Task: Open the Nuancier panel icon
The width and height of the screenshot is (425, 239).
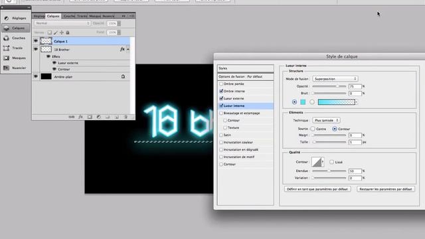Action: (7, 68)
